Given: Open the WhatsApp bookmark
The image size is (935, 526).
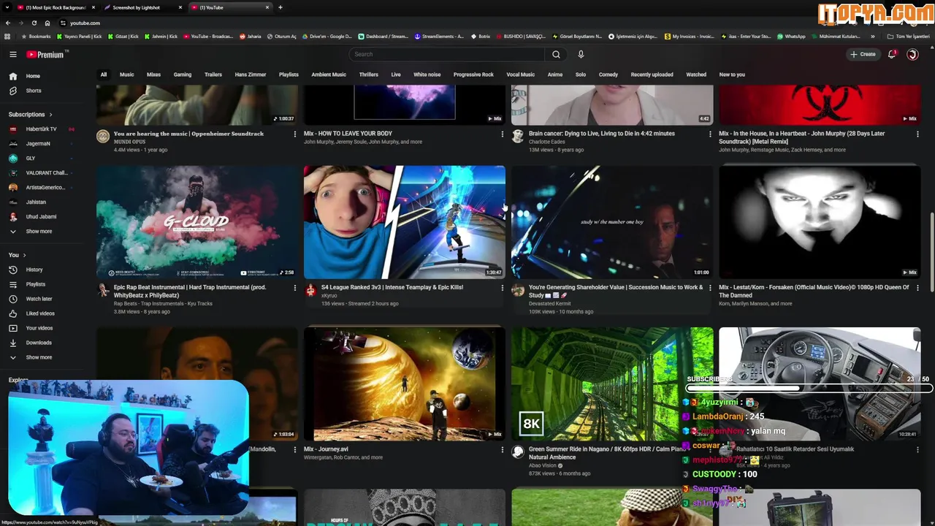Looking at the screenshot, I should pyautogui.click(x=791, y=37).
